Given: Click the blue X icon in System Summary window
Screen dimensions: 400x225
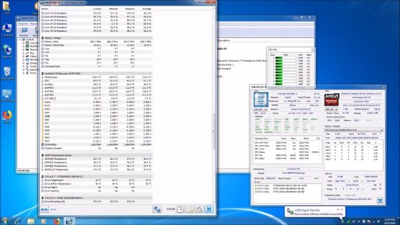Looking at the screenshot, I should [380, 201].
